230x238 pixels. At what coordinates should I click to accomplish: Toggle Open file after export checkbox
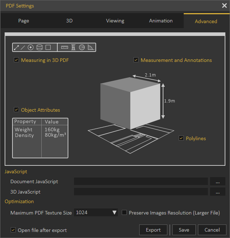(x=13, y=230)
